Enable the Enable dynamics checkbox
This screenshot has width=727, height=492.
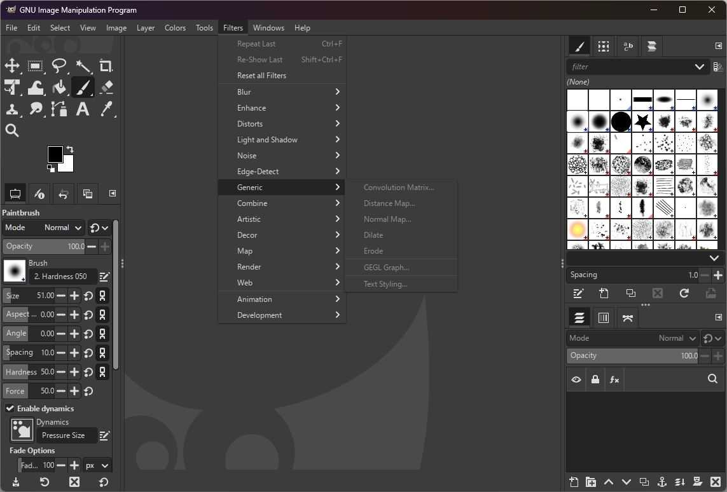tap(10, 409)
